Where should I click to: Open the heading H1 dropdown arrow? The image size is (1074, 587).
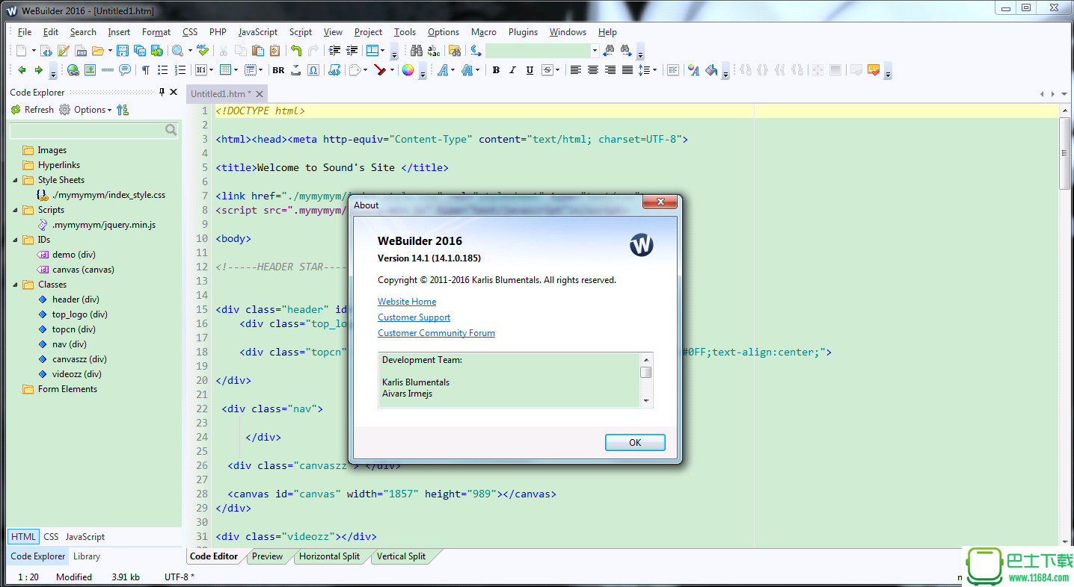pos(211,70)
